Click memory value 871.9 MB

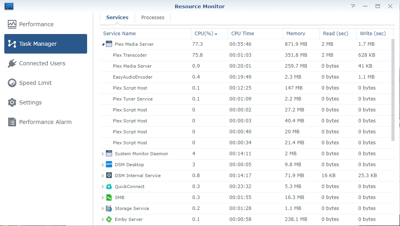pyautogui.click(x=296, y=44)
